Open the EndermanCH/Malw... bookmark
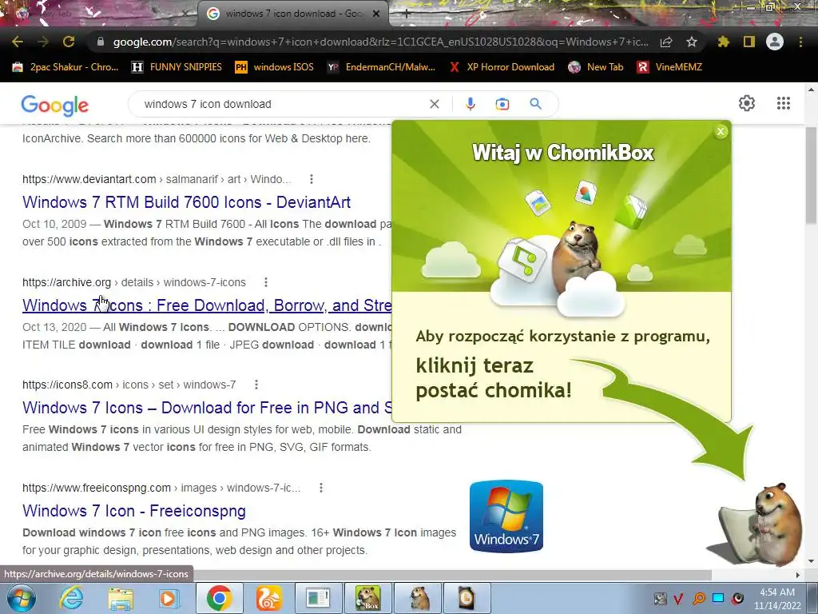 (381, 67)
